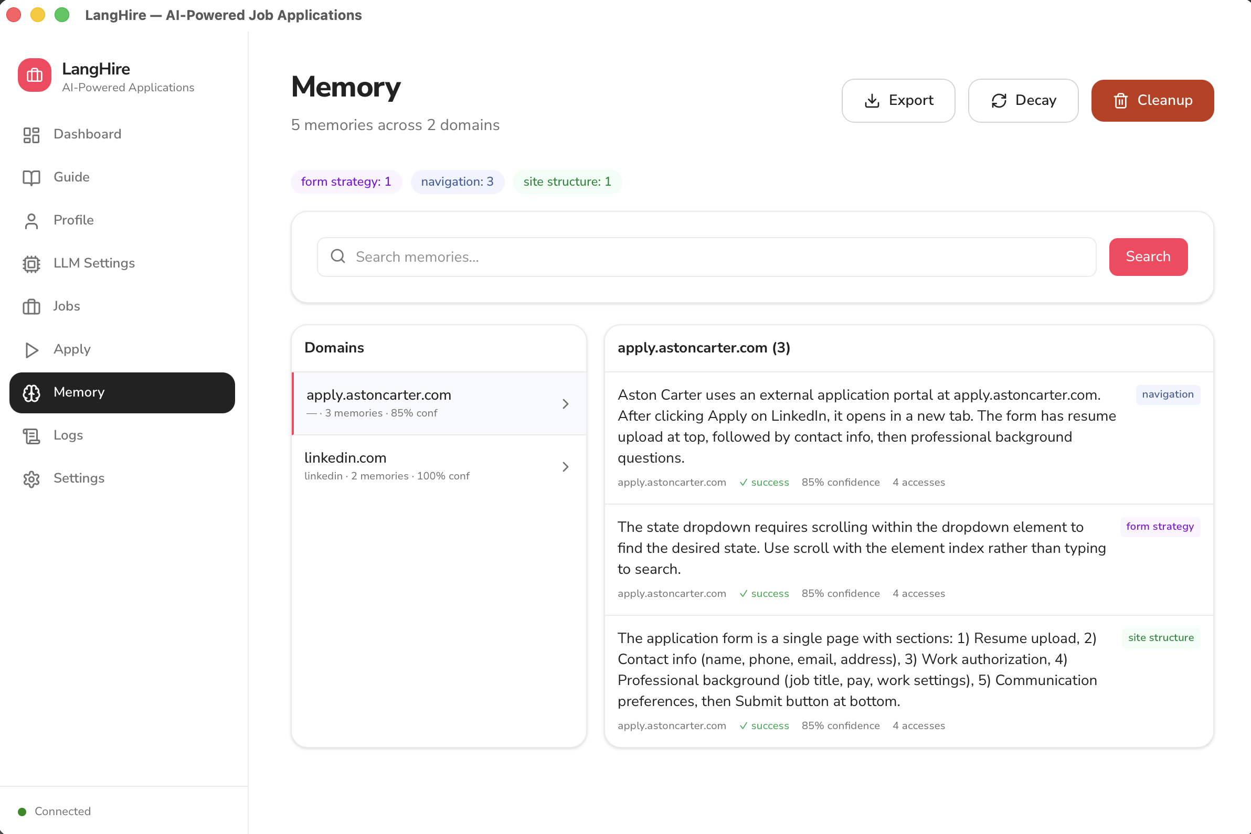Open the Jobs section

pos(122,307)
